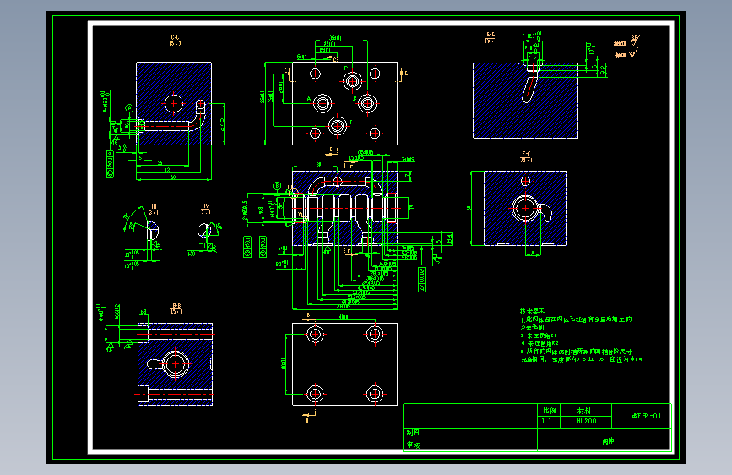Click the large bore in B-B section
Screen dimensions: 732x475
point(176,363)
